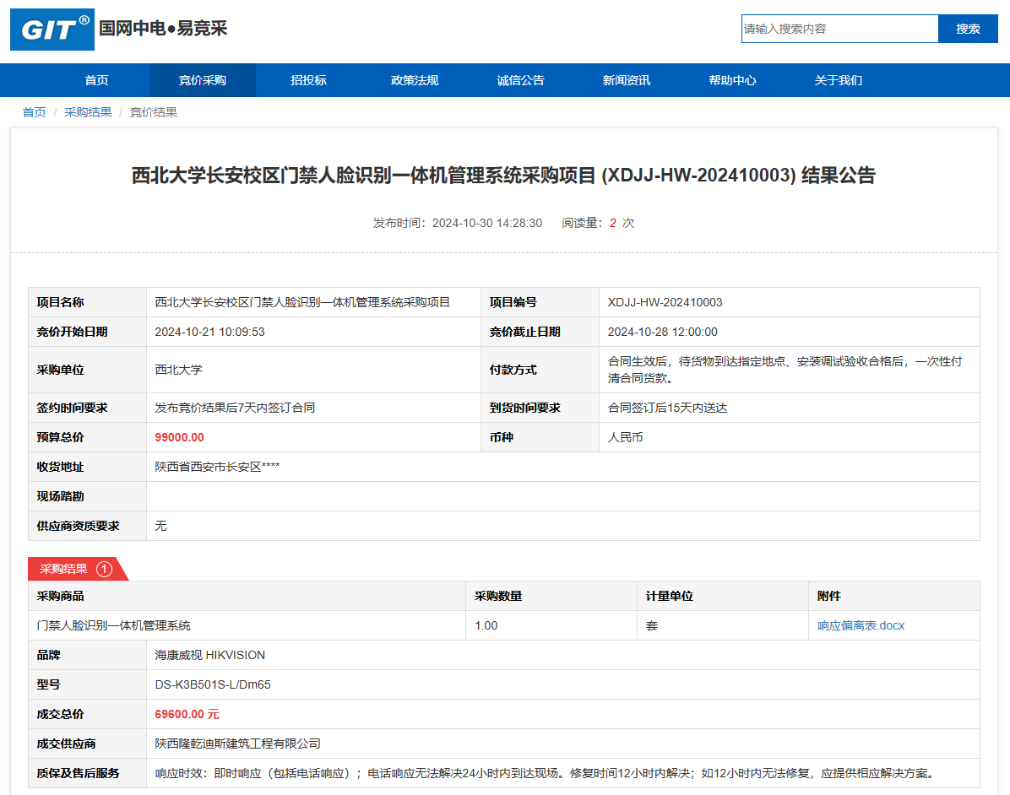Click the red circled 1 badge
Screen dimensions: 1010x795
click(104, 569)
